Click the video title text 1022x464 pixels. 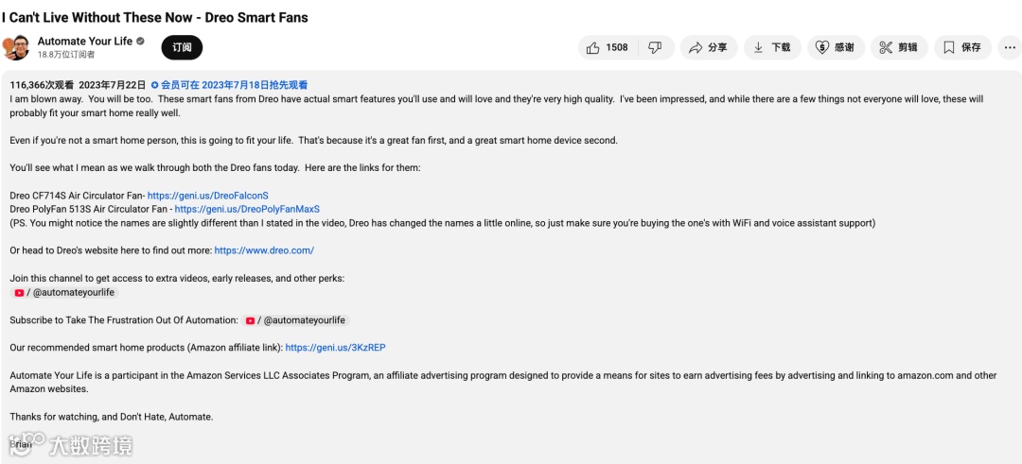pos(154,17)
